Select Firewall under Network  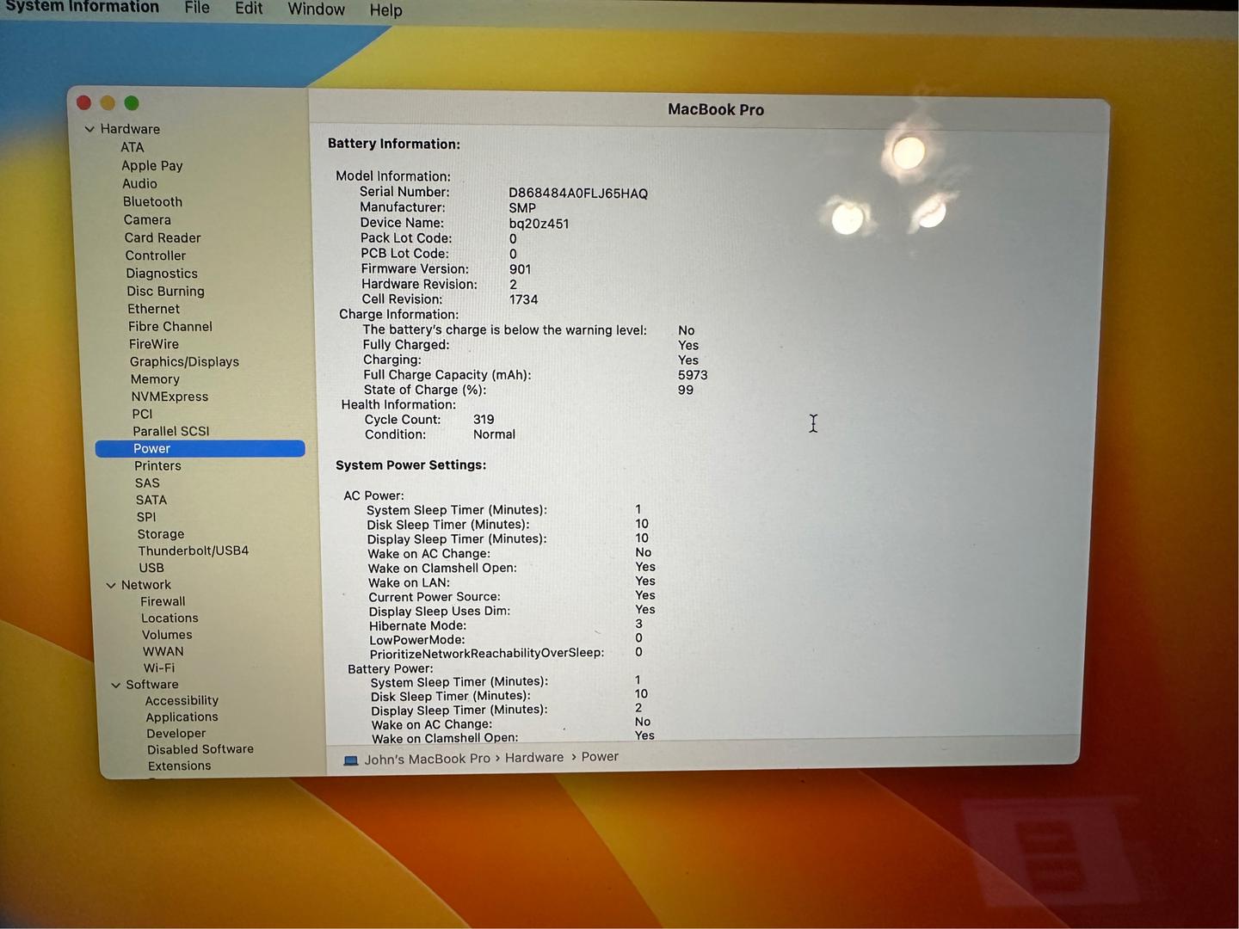click(x=163, y=601)
